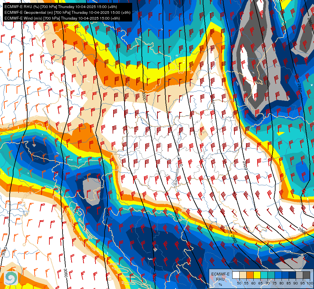This screenshot has width=314, height=289.
Task: Select the dark gray 95–100 legend swatch
Action: pos(307,275)
